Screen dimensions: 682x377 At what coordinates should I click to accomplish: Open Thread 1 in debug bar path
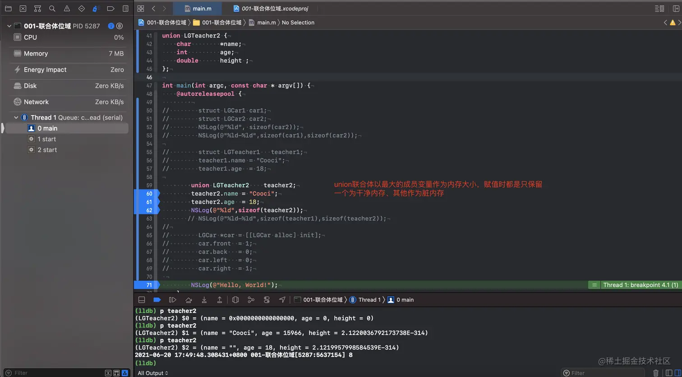point(365,300)
